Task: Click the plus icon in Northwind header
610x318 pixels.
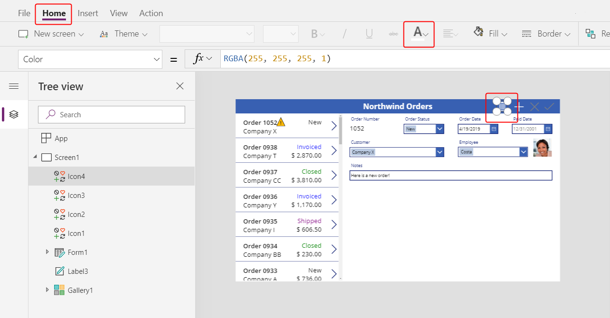Action: click(x=519, y=107)
